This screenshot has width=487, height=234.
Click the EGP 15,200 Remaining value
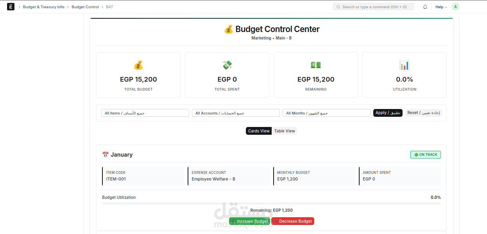point(316,79)
